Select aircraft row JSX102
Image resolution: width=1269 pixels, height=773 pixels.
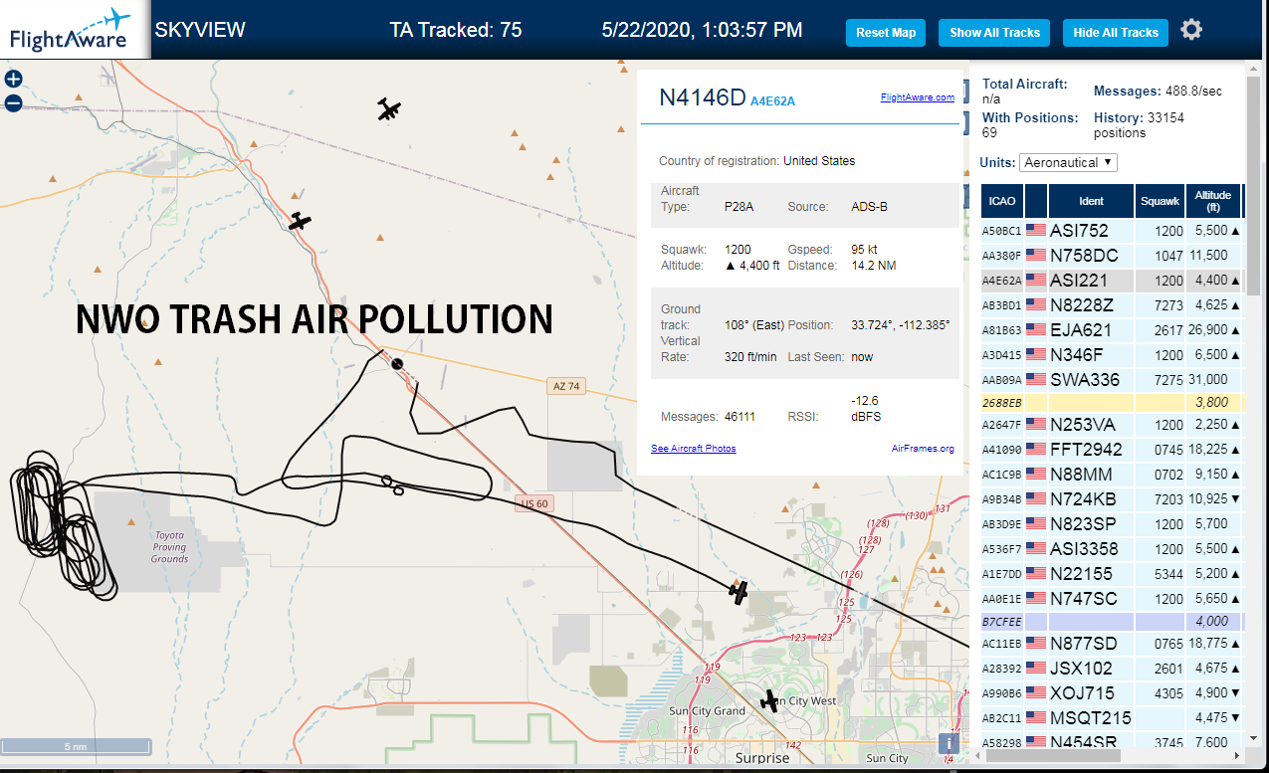1112,669
